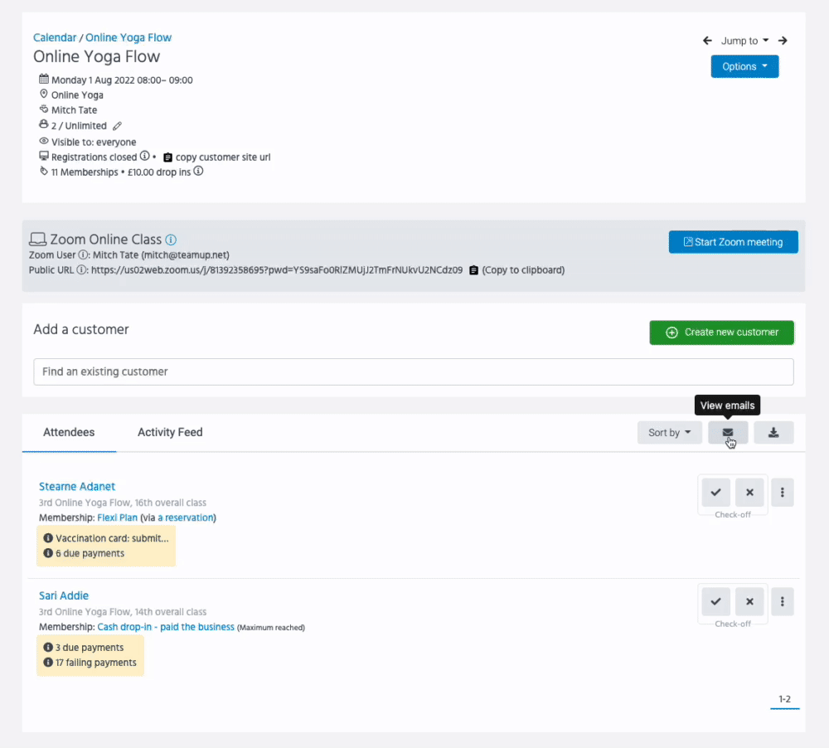Select the Attendees tab
The height and width of the screenshot is (748, 829).
(69, 432)
